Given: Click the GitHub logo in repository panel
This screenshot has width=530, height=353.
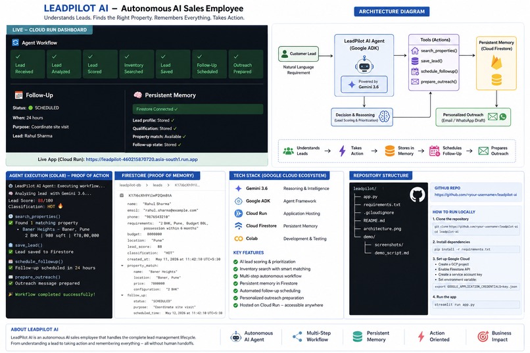Looking at the screenshot, I should click(x=417, y=195).
